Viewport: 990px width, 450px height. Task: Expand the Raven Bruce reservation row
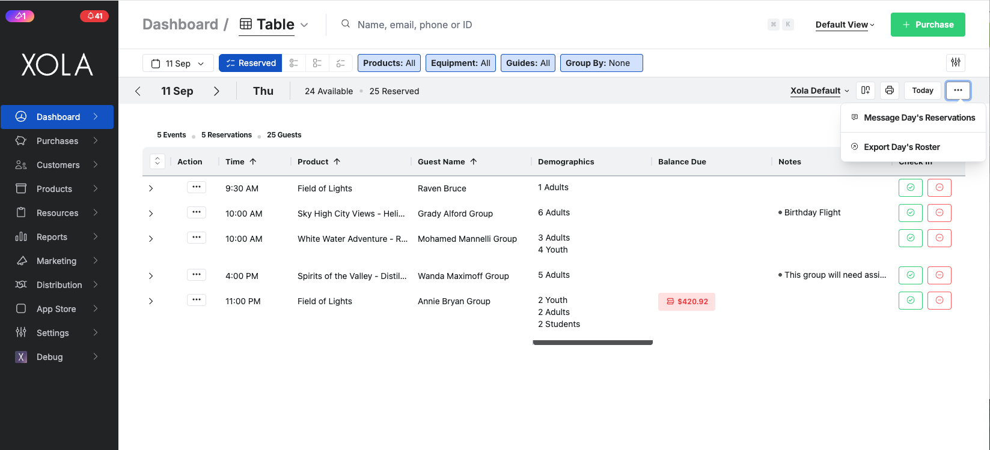[151, 188]
